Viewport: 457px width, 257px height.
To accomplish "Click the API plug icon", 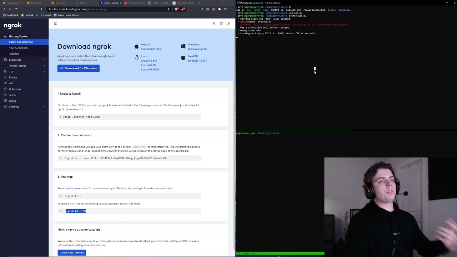I will pyautogui.click(x=5, y=83).
